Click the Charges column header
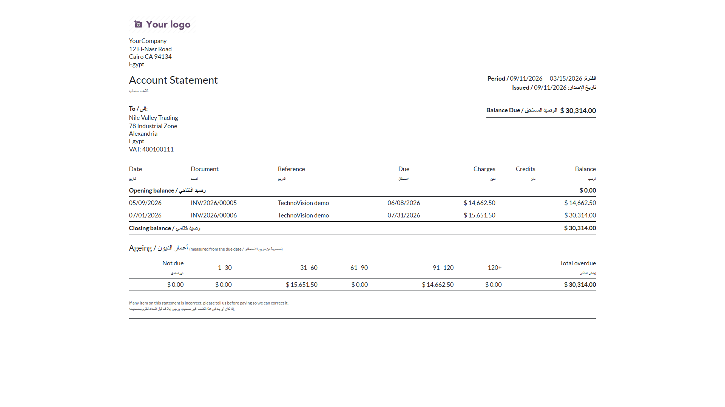Viewport: 725px width, 407px height. (484, 169)
